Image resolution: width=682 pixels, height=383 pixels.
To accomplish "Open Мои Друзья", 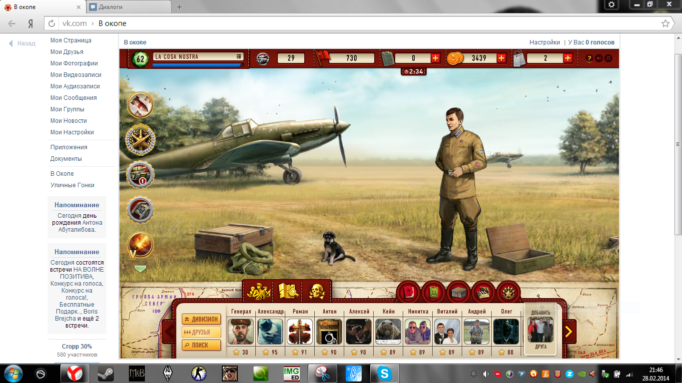I will pyautogui.click(x=67, y=52).
